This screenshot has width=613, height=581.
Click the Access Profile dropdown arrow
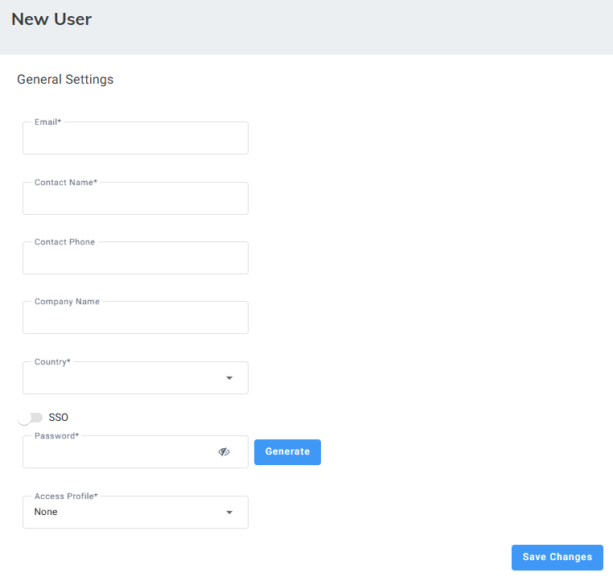coord(229,513)
